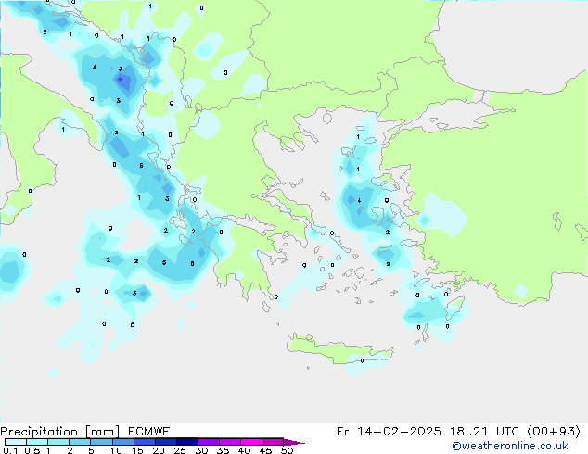Click the 'Precipitation [mm]' title text
The height and width of the screenshot is (454, 588).
point(60,432)
